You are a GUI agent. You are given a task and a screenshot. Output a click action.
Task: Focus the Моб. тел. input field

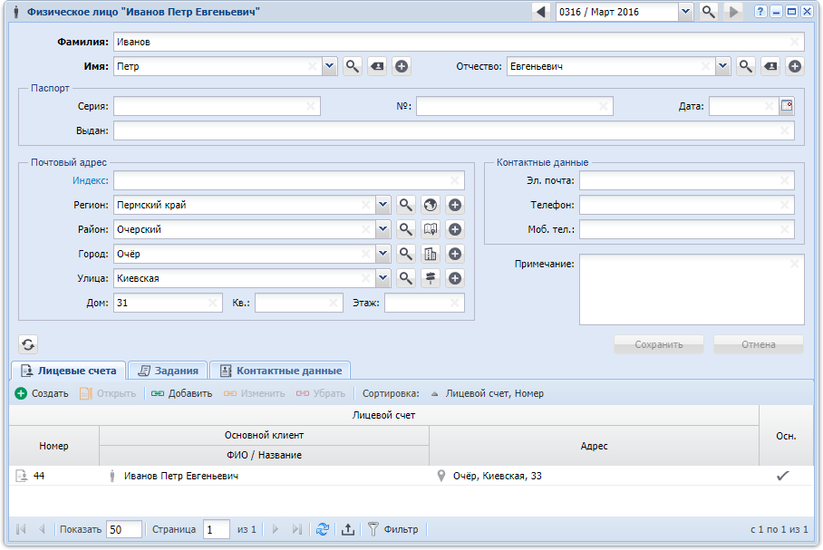click(x=686, y=229)
